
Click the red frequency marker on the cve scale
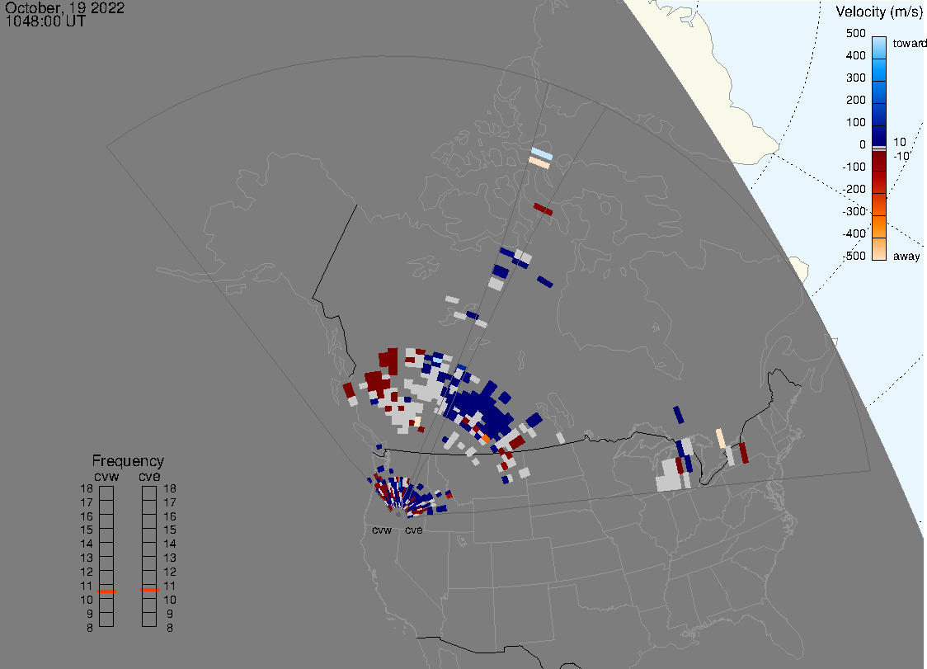click(149, 590)
